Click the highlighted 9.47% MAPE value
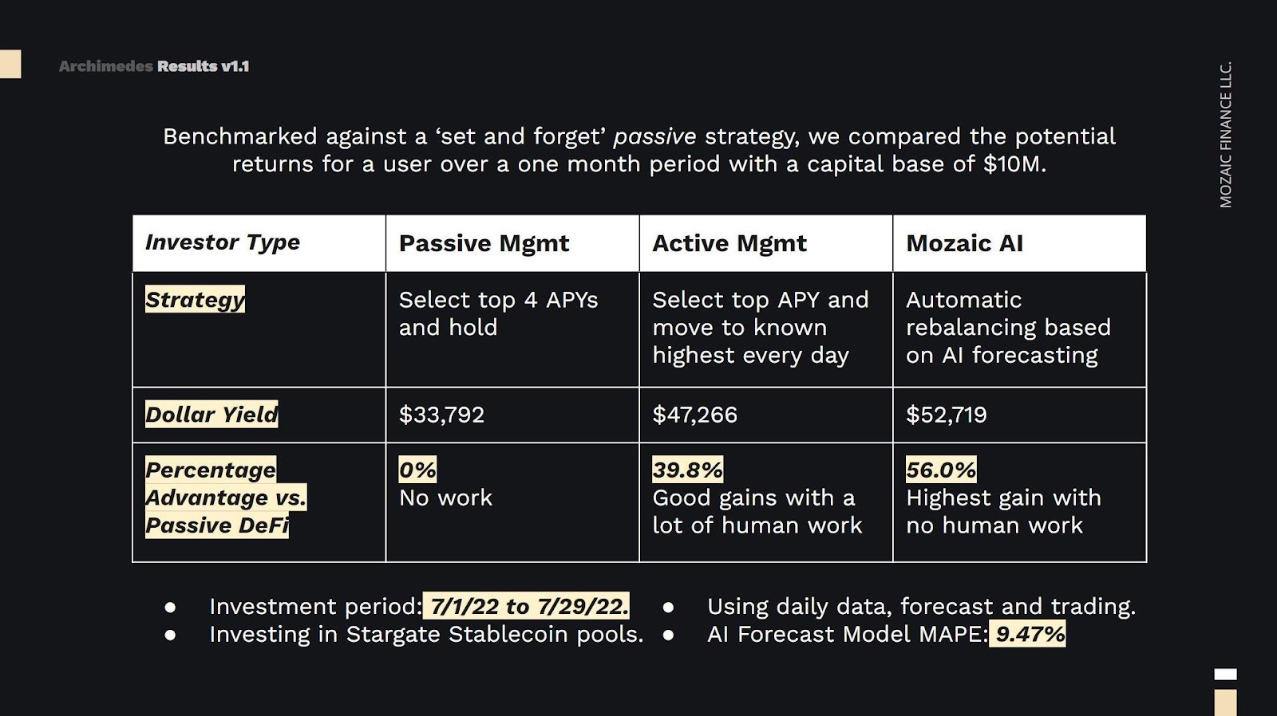The width and height of the screenshot is (1277, 716). pos(1028,634)
